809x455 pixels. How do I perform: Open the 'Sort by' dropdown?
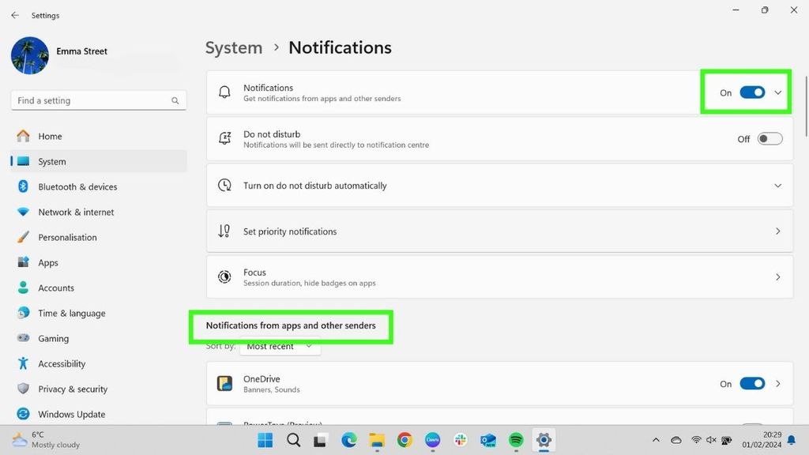pos(280,346)
